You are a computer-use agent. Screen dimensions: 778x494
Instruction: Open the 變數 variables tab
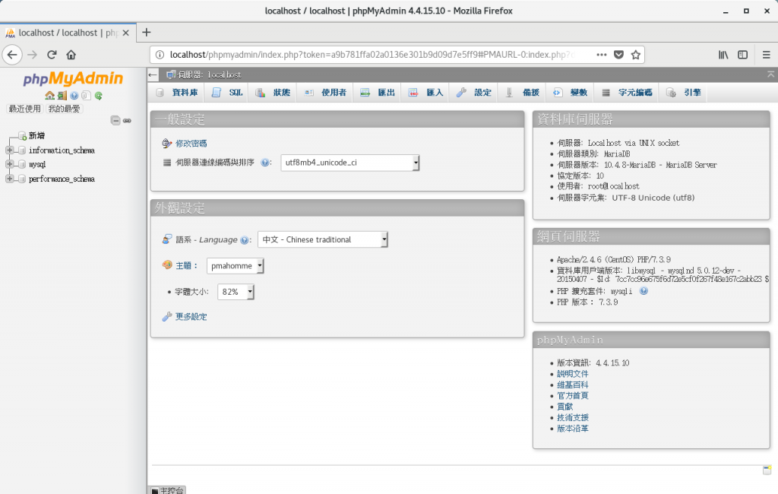pyautogui.click(x=571, y=93)
